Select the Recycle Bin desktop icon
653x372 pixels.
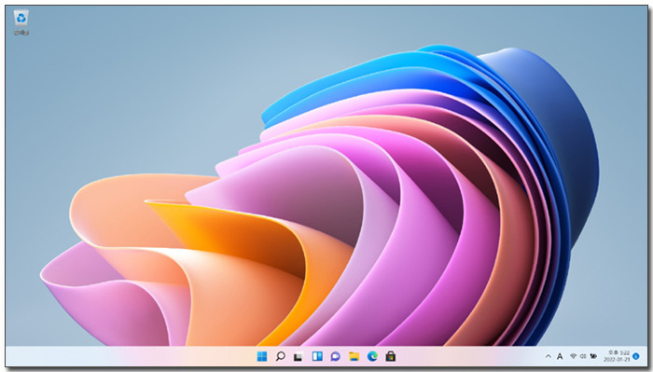pos(21,18)
